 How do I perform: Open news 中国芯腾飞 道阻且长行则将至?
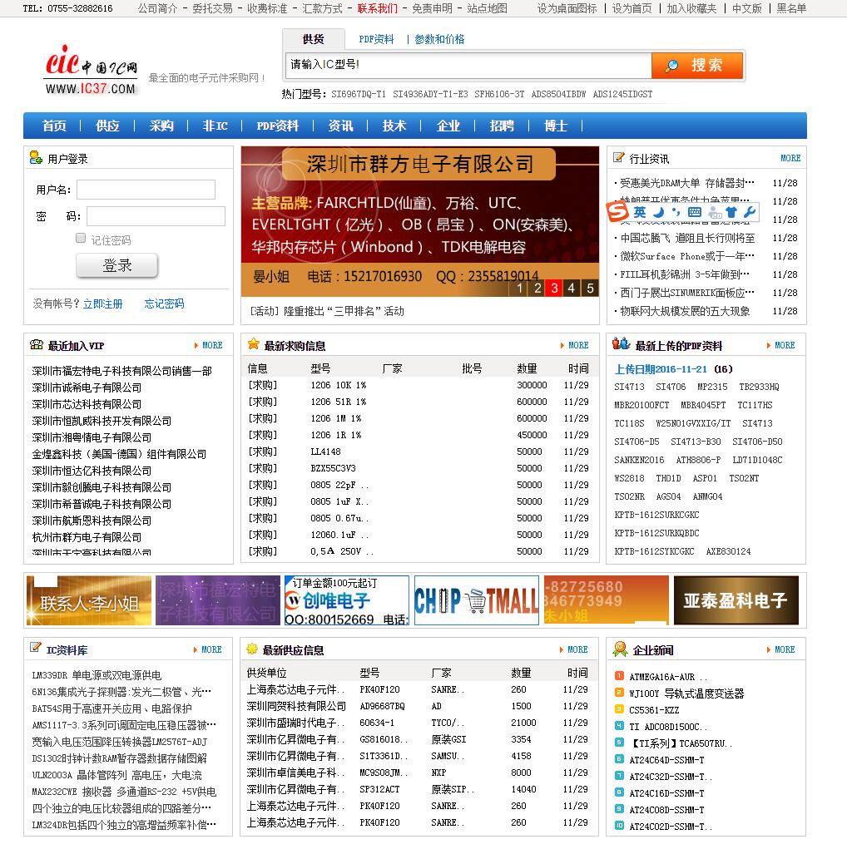687,238
